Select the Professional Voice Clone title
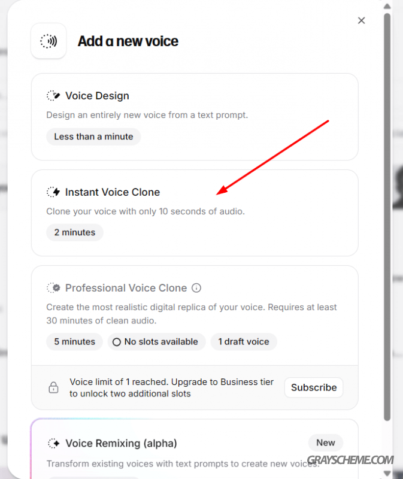The width and height of the screenshot is (403, 479). tap(126, 288)
